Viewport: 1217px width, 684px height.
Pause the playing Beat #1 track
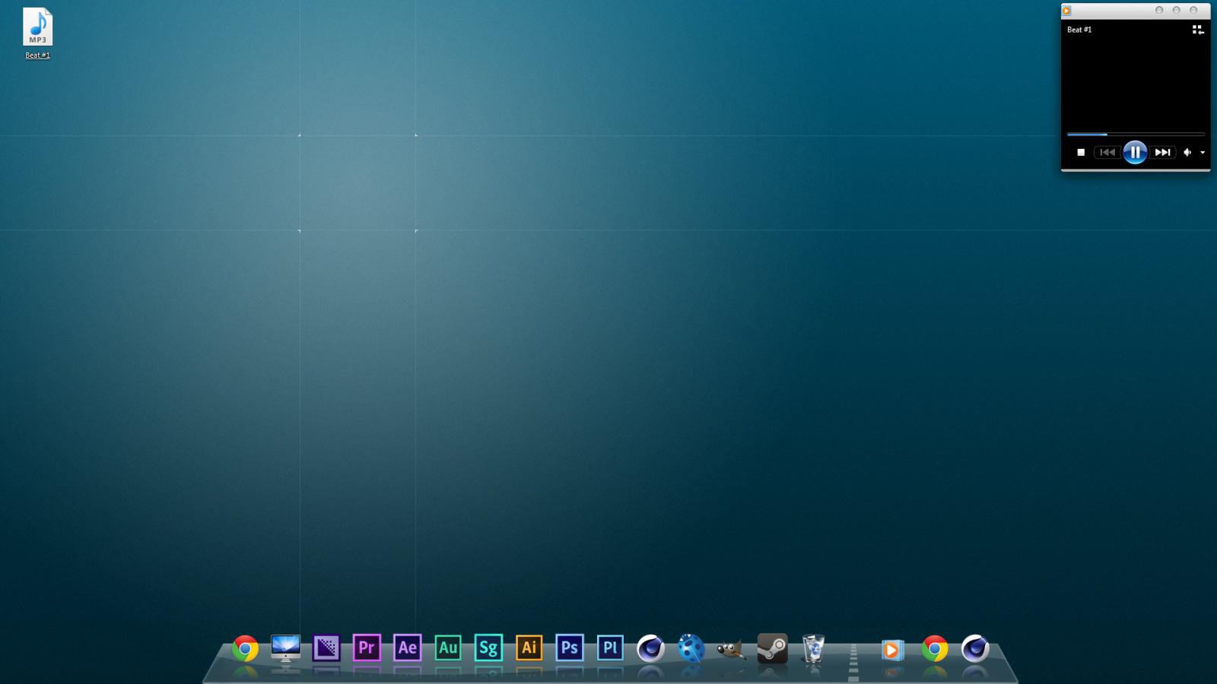[x=1134, y=153]
